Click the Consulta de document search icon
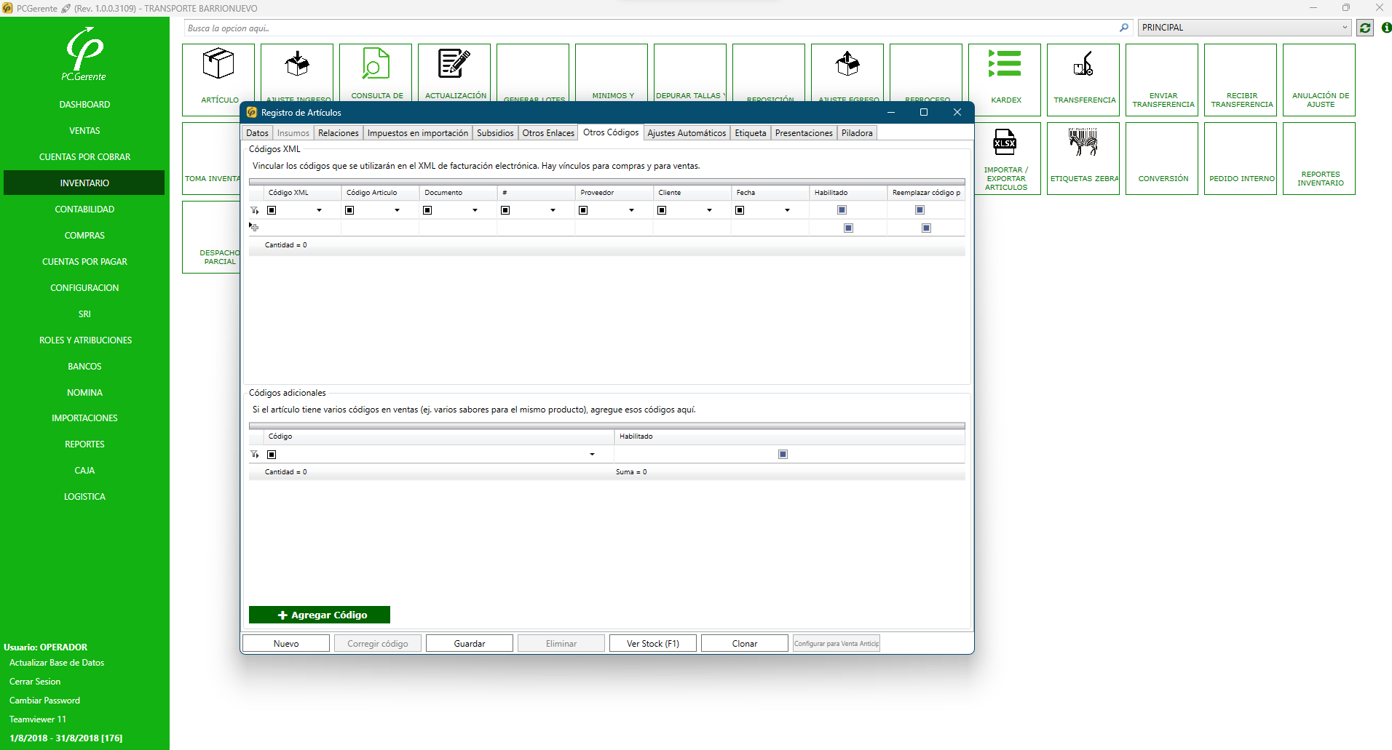The height and width of the screenshot is (750, 1392). tap(376, 65)
